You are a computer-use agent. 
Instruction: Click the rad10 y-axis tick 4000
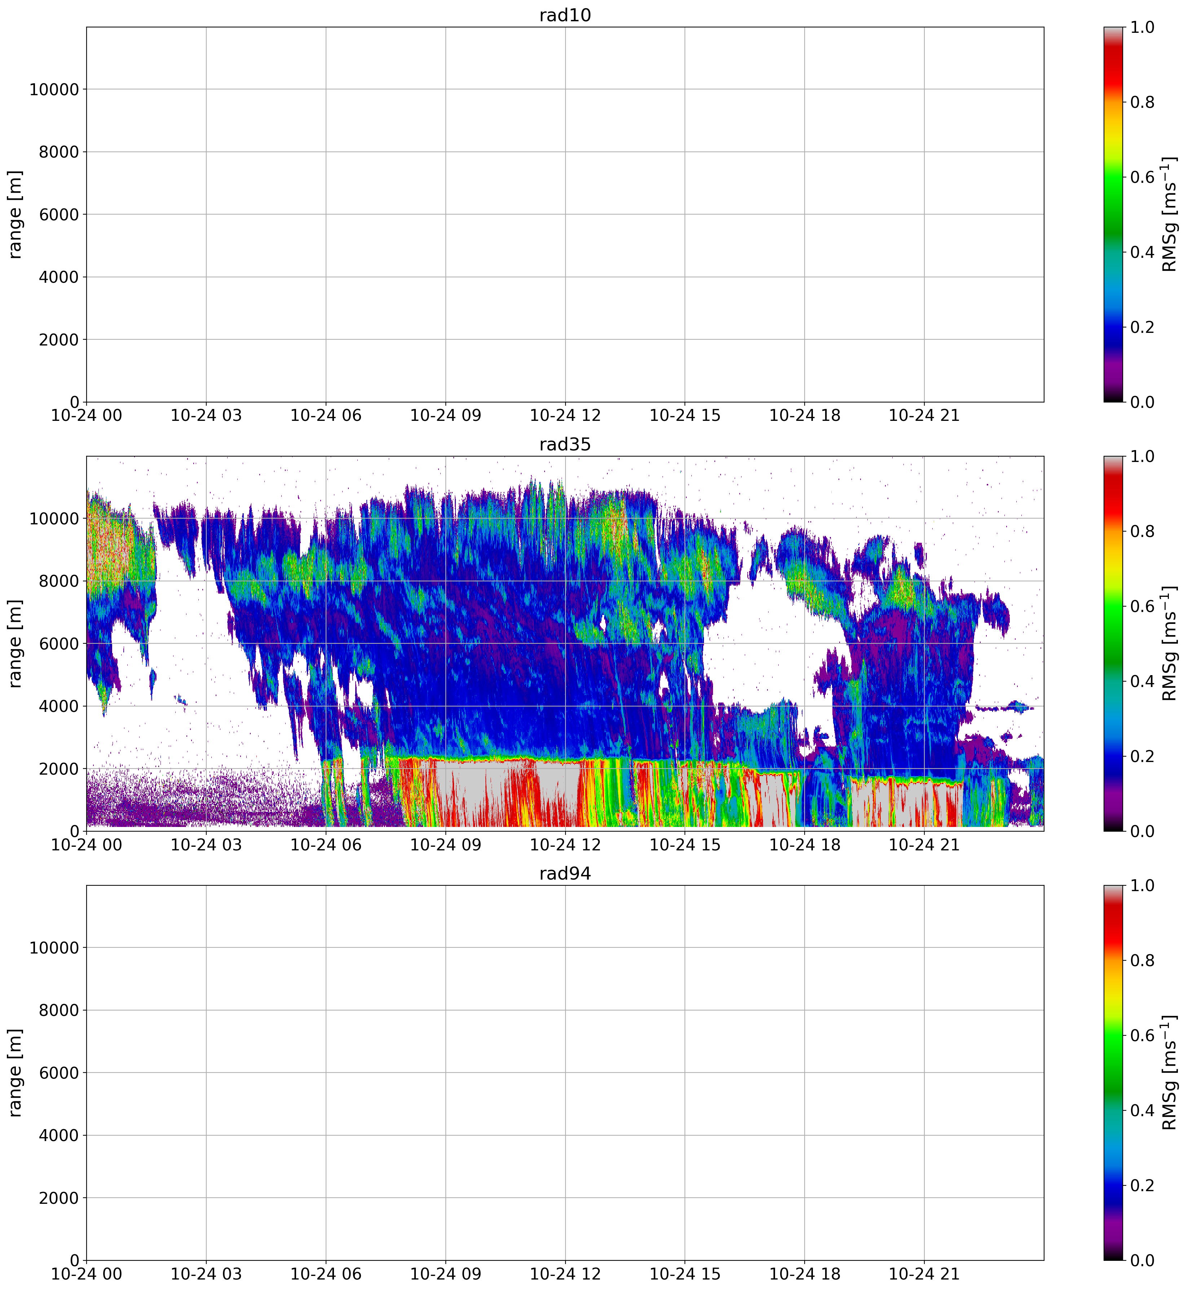coord(58,278)
